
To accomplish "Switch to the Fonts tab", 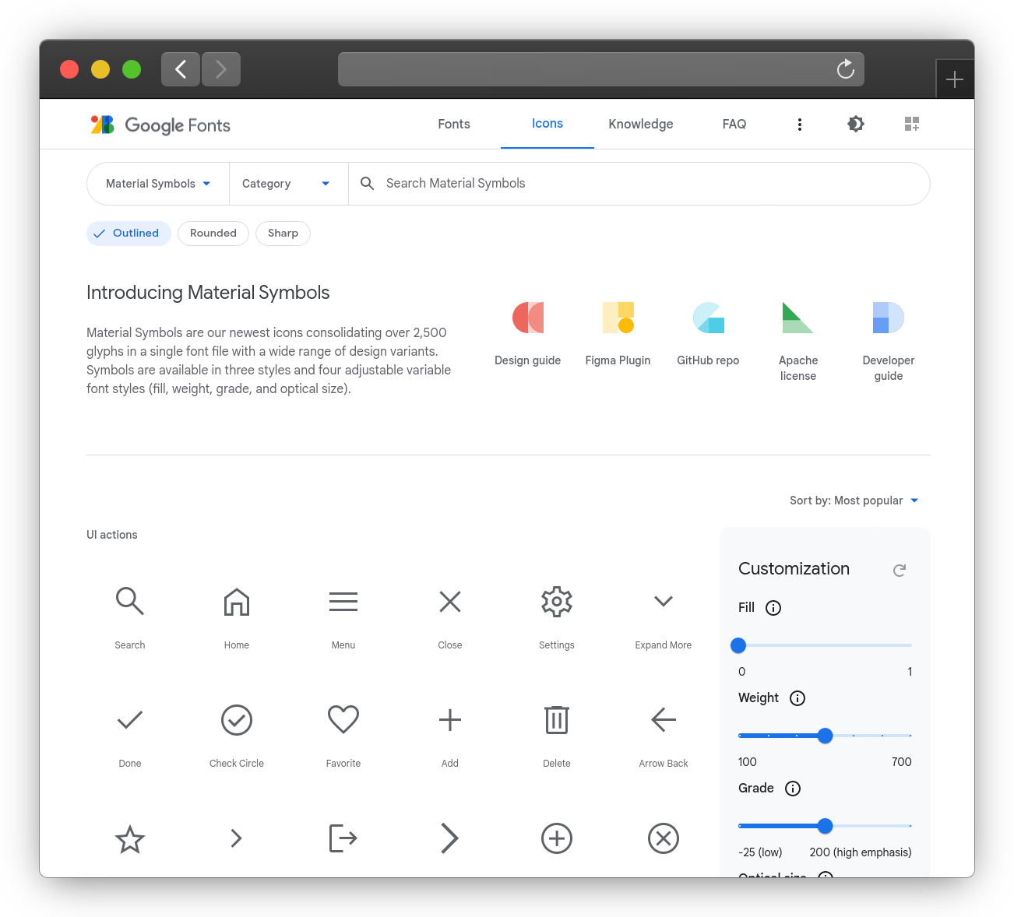I will click(x=454, y=124).
